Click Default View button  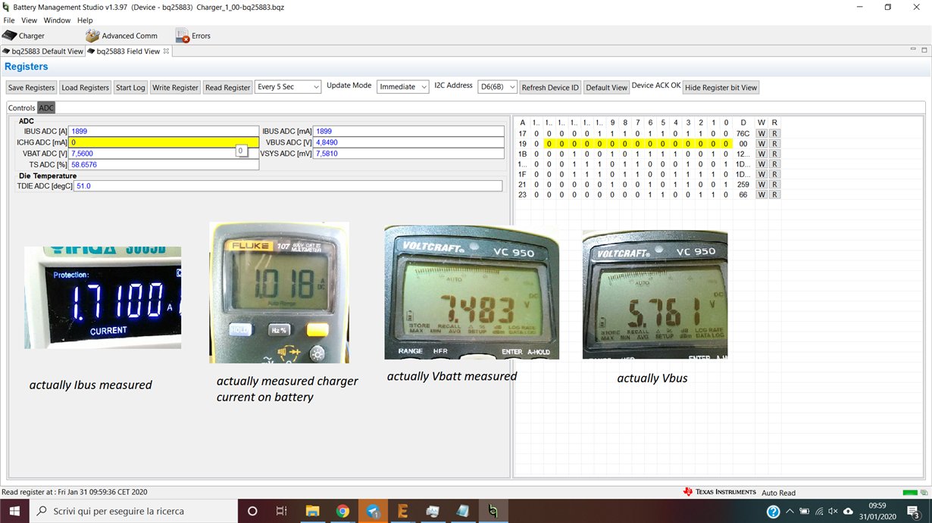coord(607,88)
